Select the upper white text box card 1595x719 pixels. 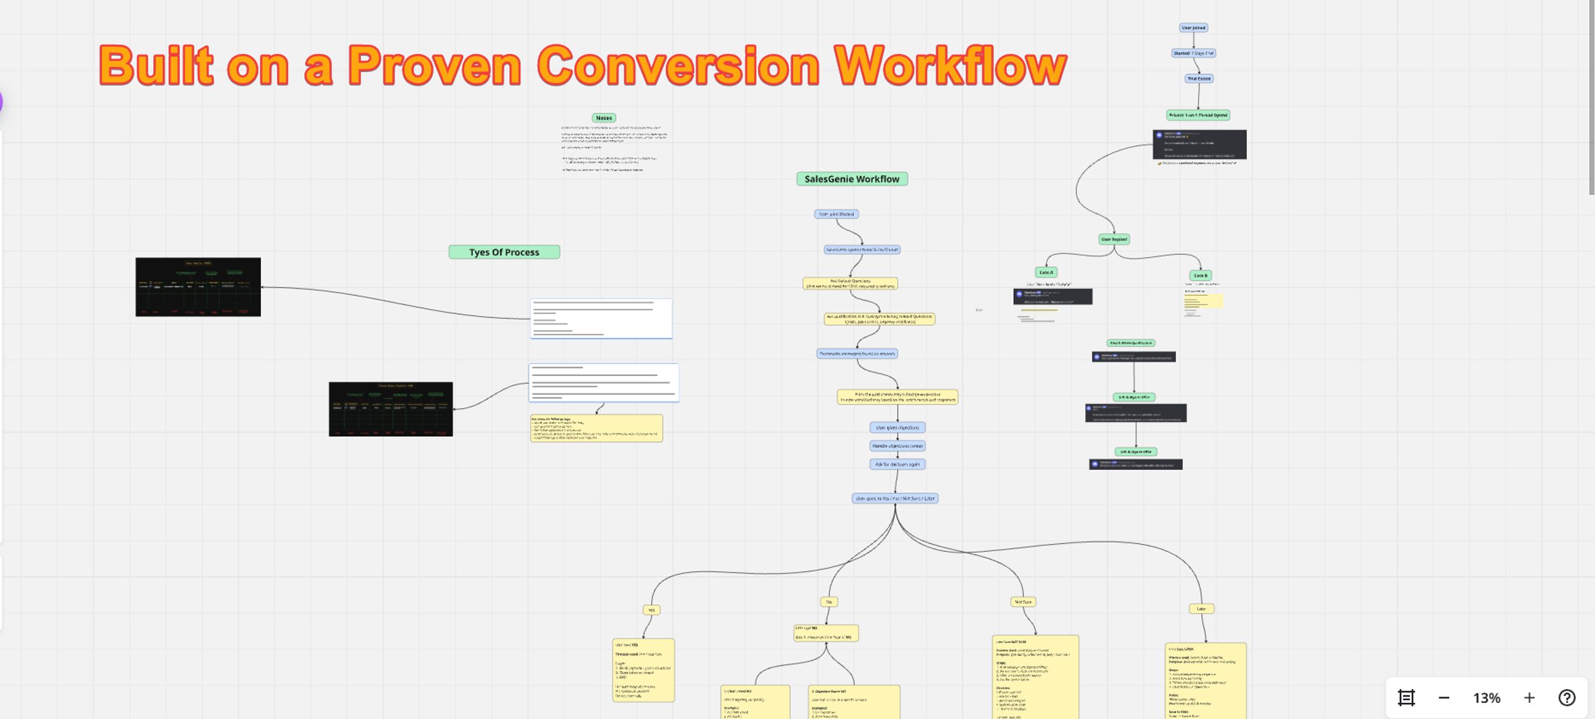(x=601, y=319)
